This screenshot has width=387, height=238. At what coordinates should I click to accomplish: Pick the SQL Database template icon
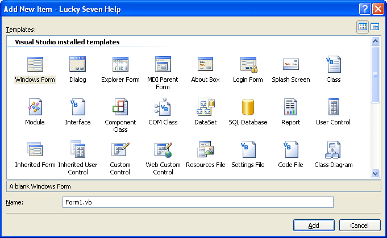[248, 107]
